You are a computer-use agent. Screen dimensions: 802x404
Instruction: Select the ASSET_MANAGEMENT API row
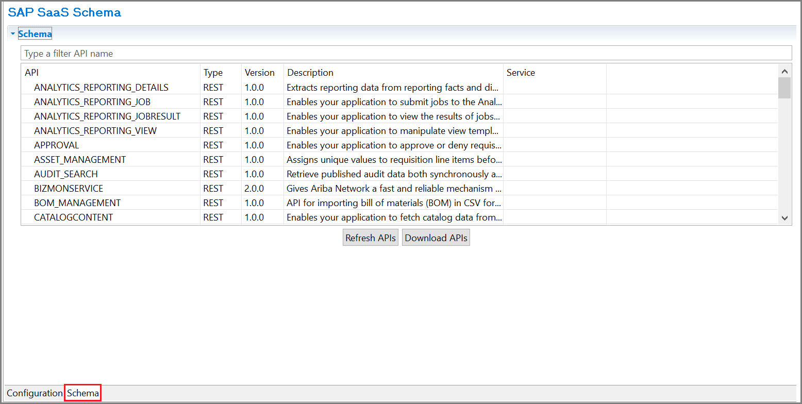click(399, 160)
